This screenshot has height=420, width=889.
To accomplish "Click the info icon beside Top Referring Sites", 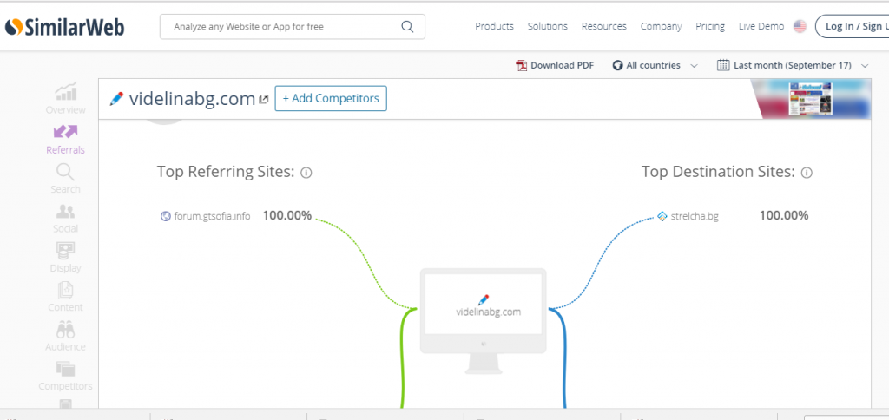I will pyautogui.click(x=306, y=173).
